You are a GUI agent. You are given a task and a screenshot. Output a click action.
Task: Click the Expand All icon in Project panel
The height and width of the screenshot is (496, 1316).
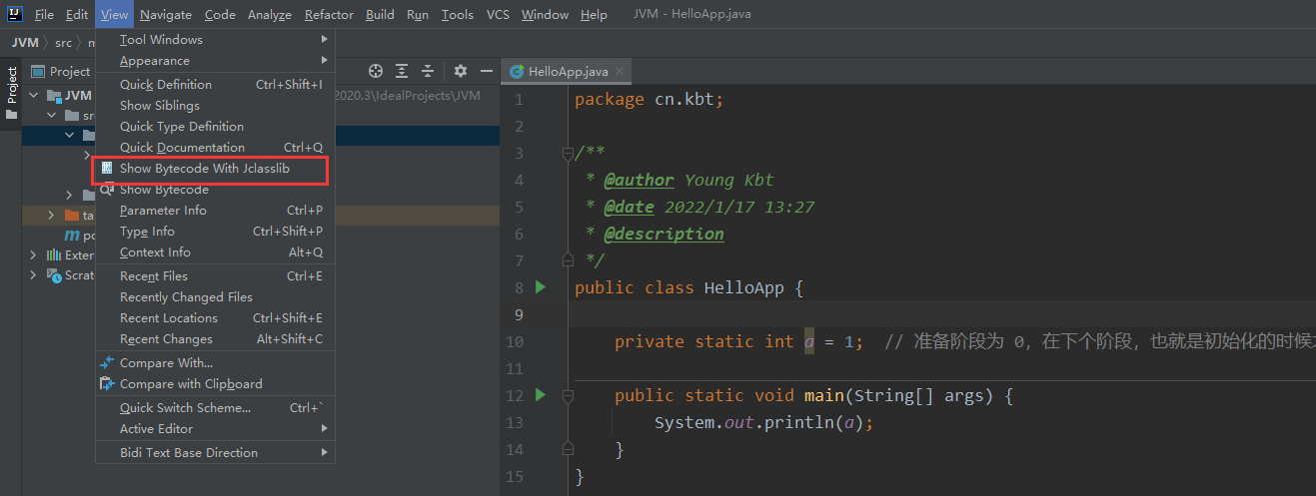pyautogui.click(x=402, y=71)
